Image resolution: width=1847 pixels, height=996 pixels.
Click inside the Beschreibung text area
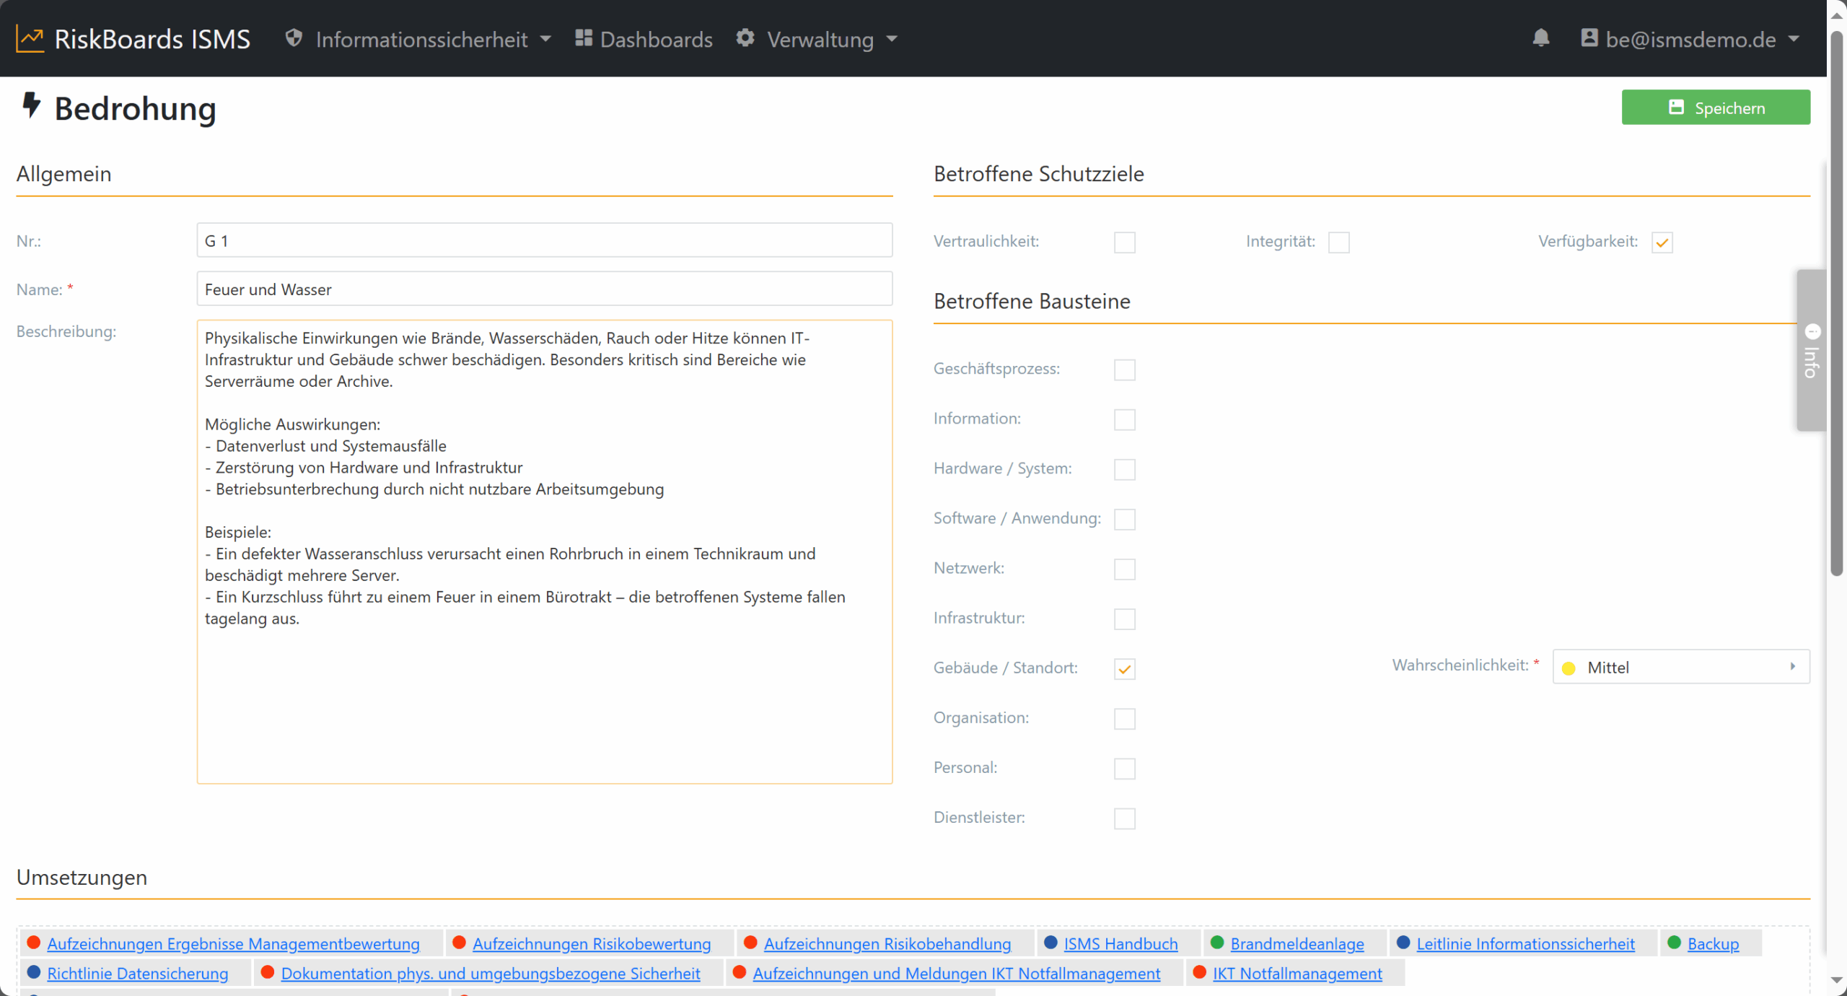(x=544, y=551)
